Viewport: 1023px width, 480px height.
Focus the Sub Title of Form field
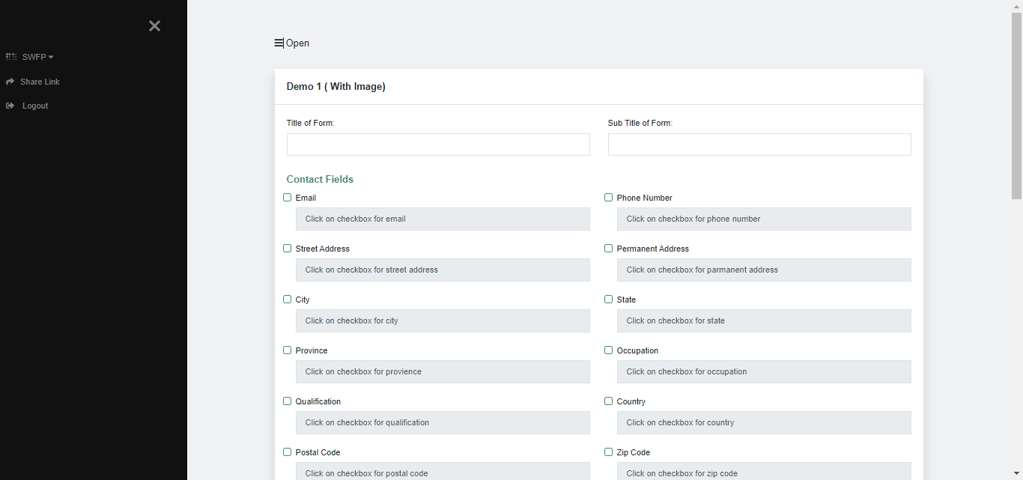coord(759,145)
